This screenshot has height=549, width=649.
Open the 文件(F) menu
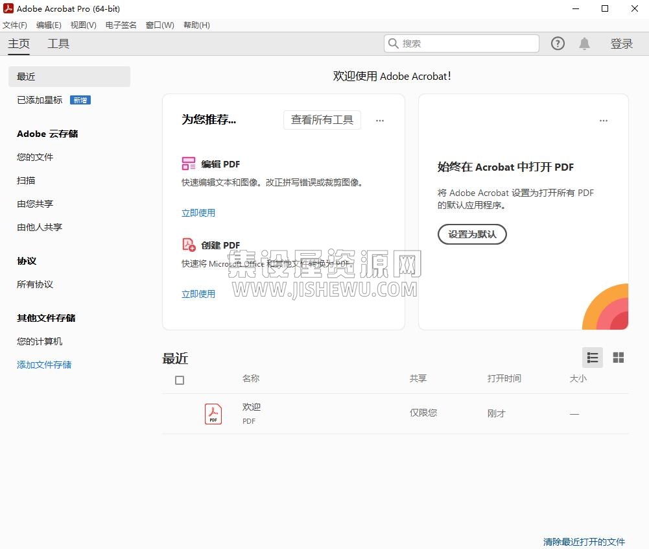15,25
